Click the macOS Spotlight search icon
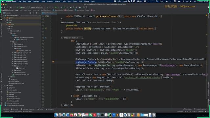 coord(187,1)
